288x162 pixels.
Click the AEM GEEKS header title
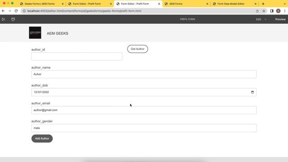tap(58, 33)
